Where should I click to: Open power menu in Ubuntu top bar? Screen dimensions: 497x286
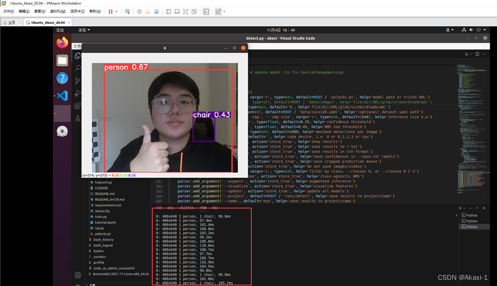point(479,30)
